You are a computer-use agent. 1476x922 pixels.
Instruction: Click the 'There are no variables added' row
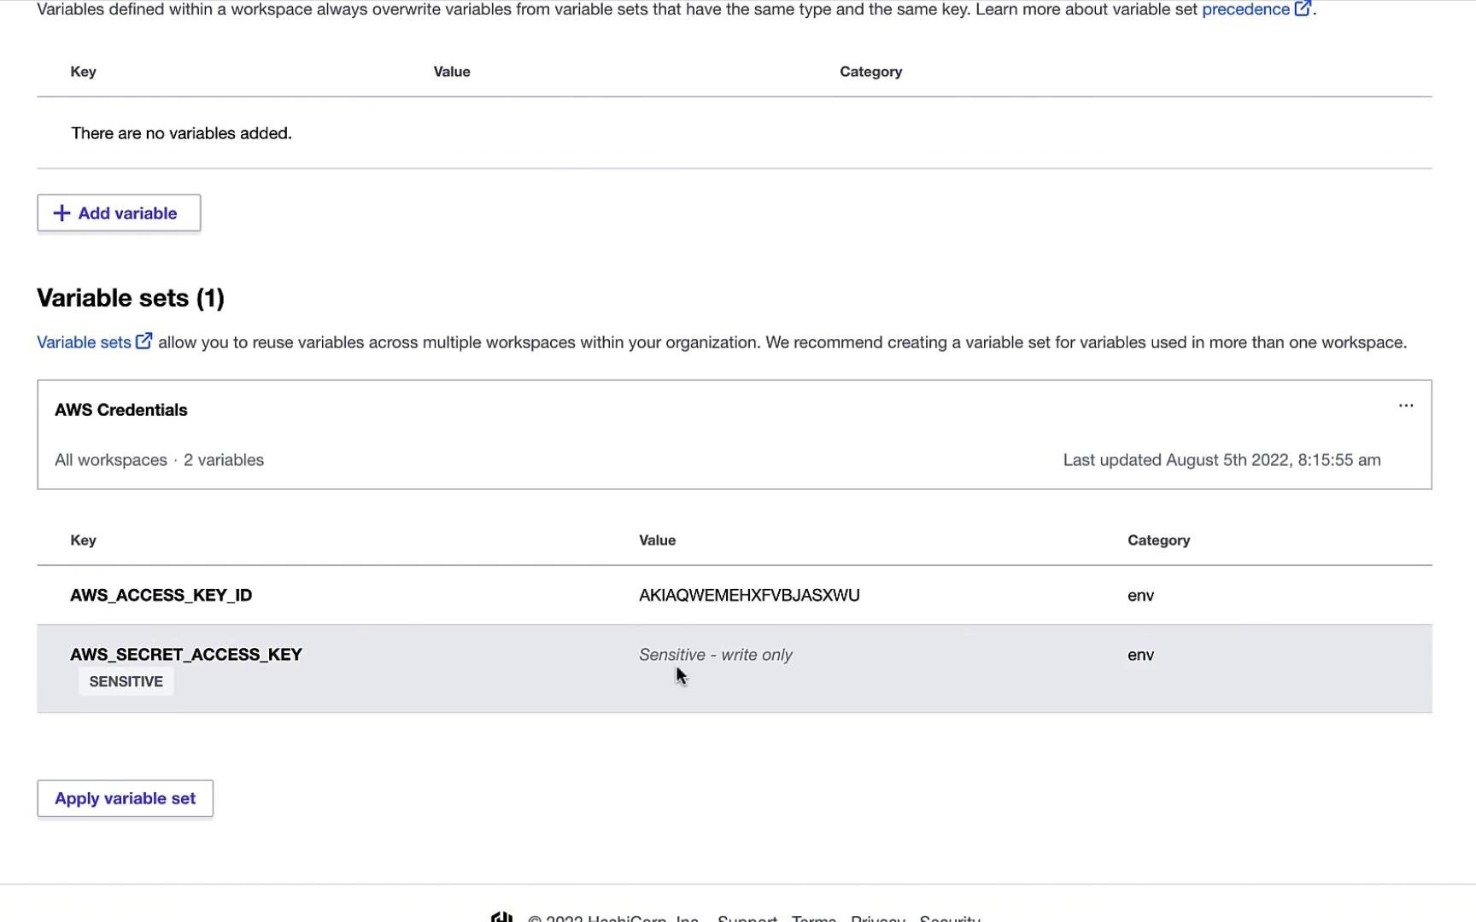(x=181, y=133)
